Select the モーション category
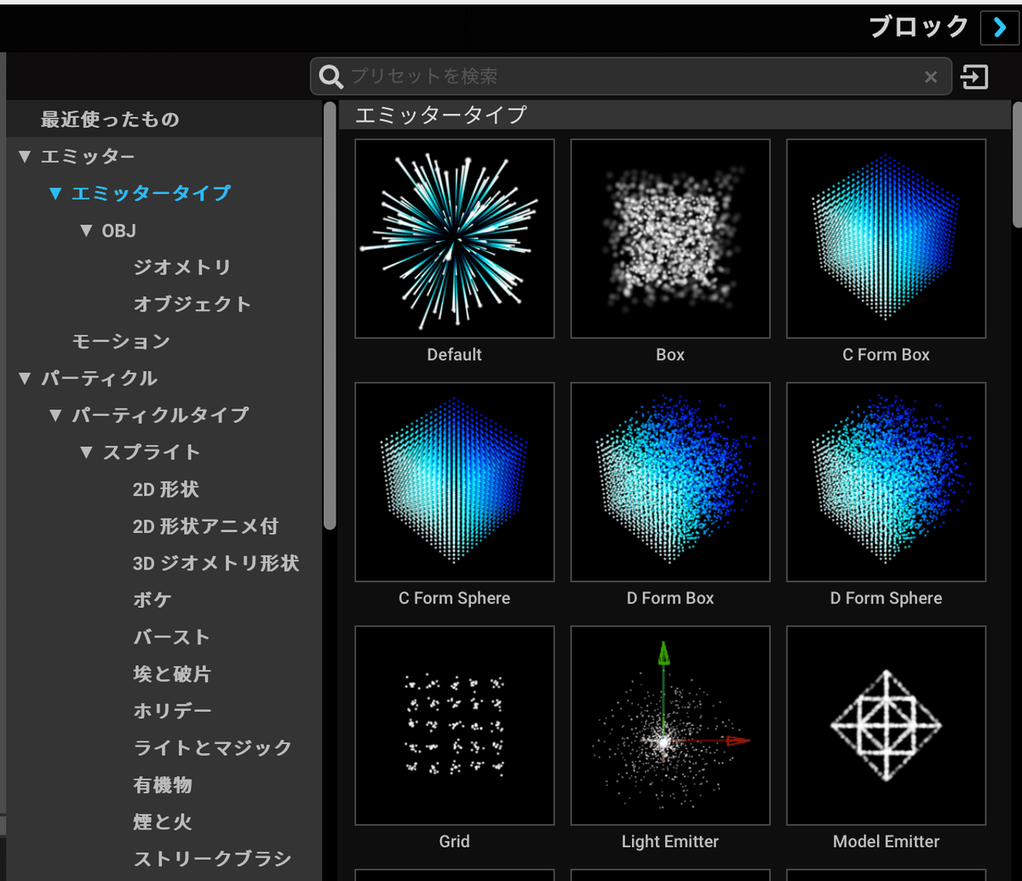The height and width of the screenshot is (881, 1022). [x=119, y=340]
